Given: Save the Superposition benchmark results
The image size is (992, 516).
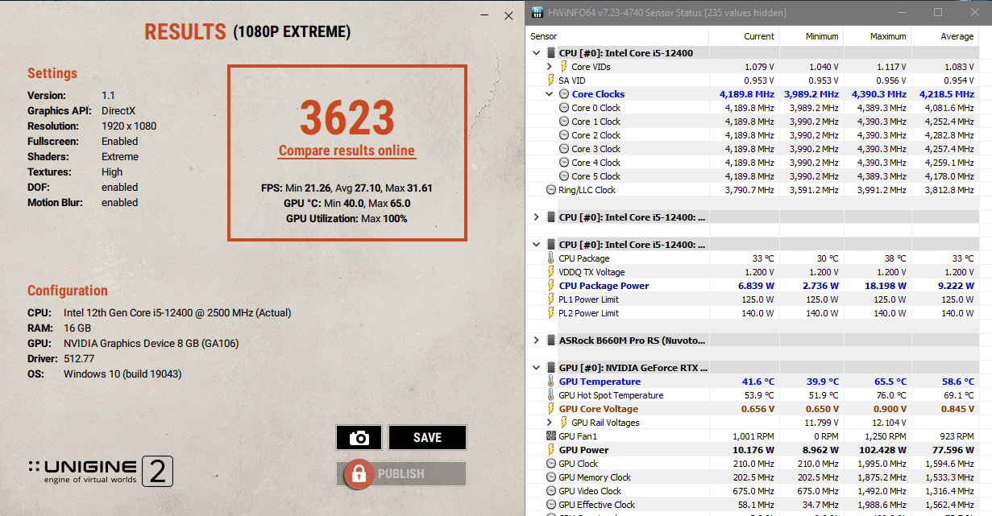Looking at the screenshot, I should point(427,438).
